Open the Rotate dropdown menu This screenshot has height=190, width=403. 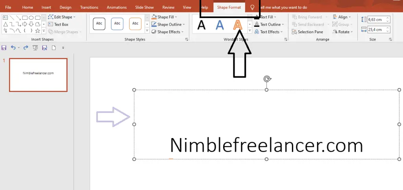(x=343, y=32)
